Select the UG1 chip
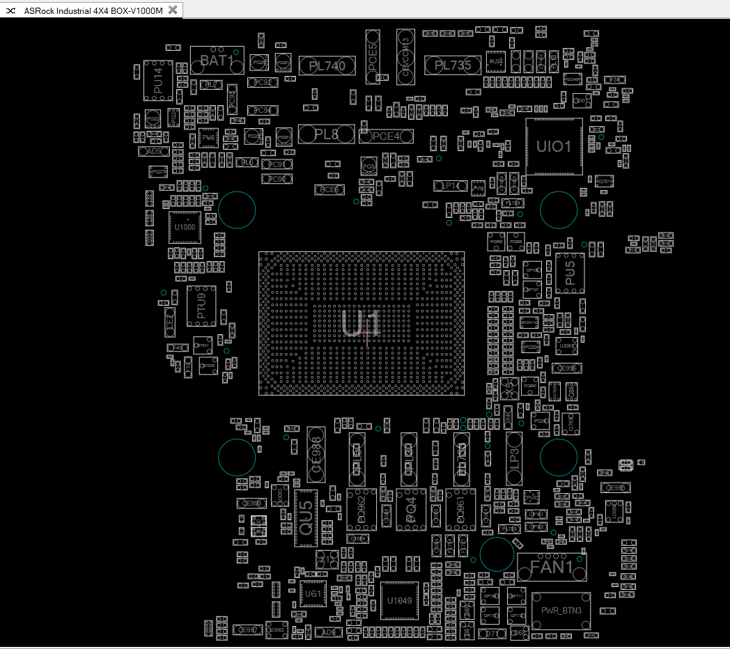The width and height of the screenshot is (730, 649). [313, 593]
